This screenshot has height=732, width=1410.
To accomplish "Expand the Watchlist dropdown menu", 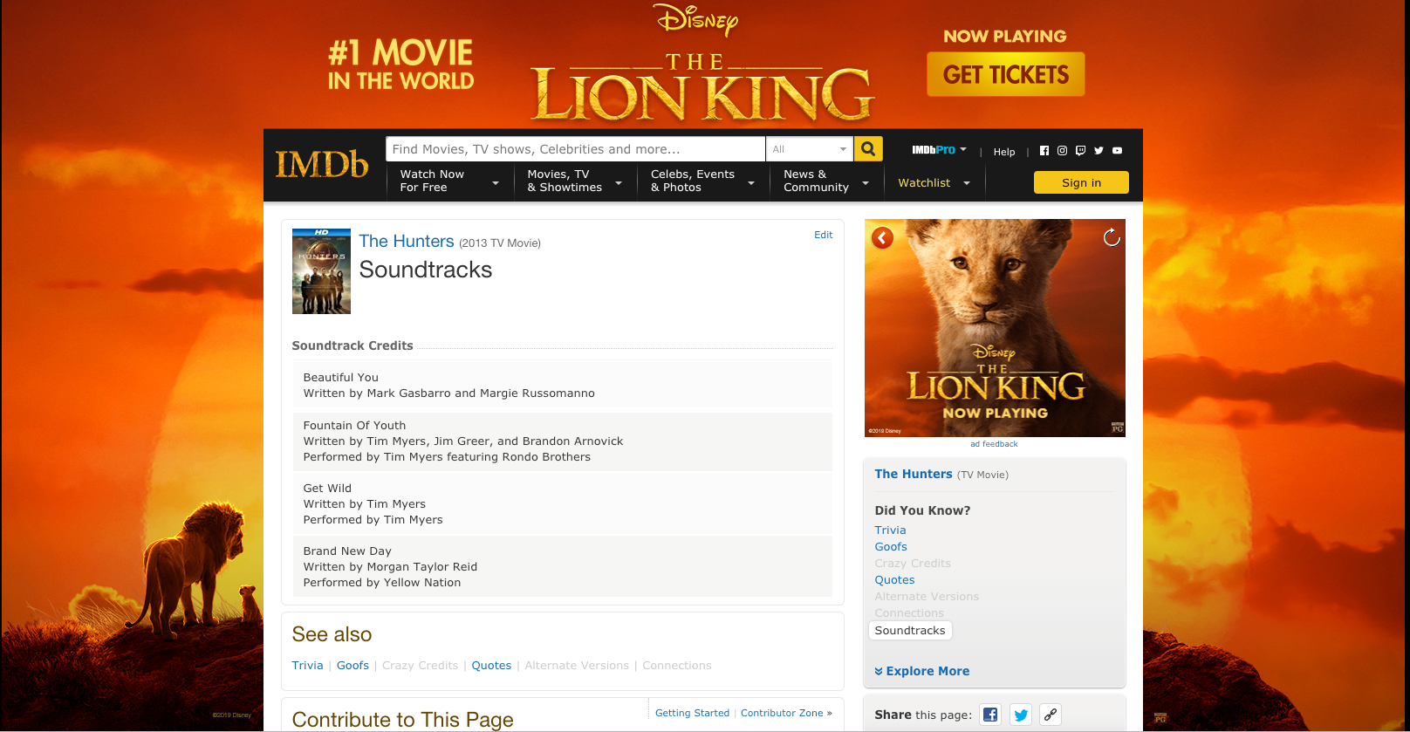I will point(934,183).
